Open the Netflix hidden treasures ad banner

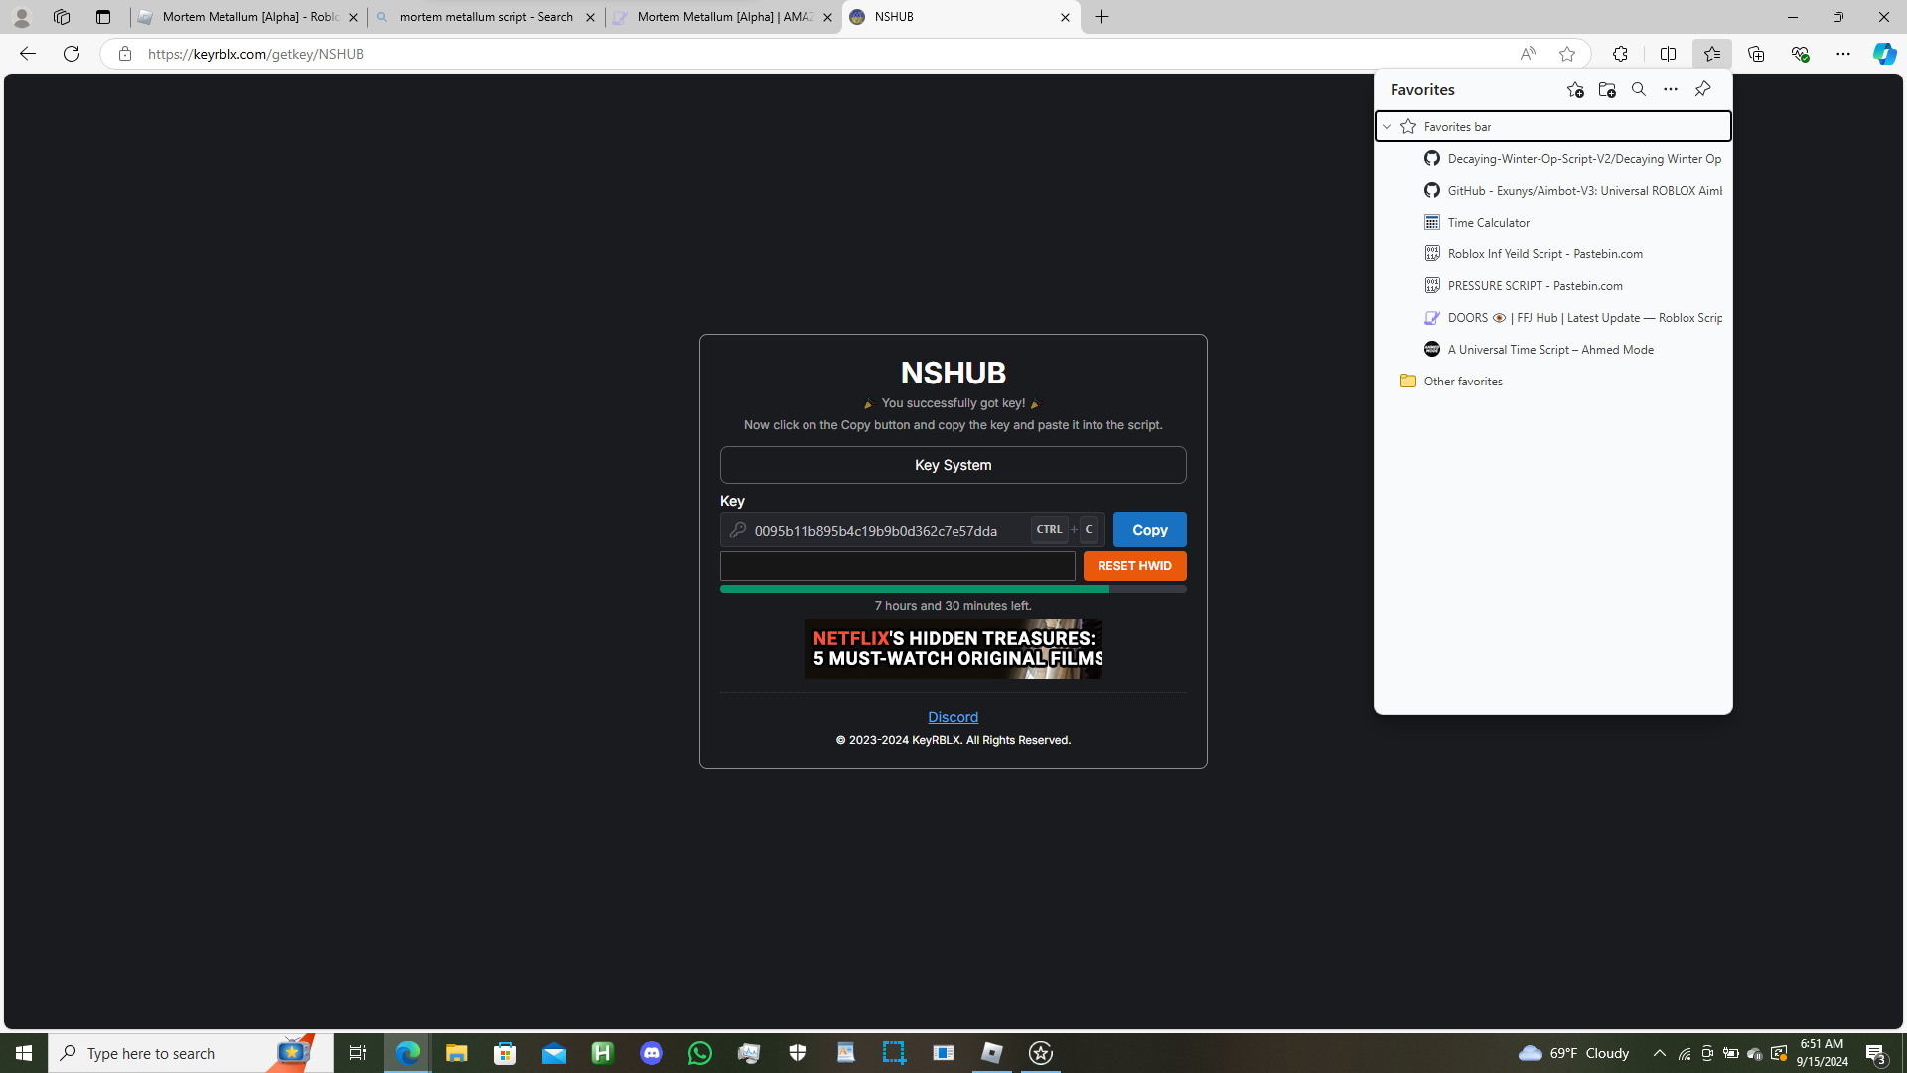point(953,649)
